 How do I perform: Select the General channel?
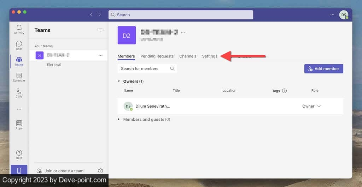[54, 65]
